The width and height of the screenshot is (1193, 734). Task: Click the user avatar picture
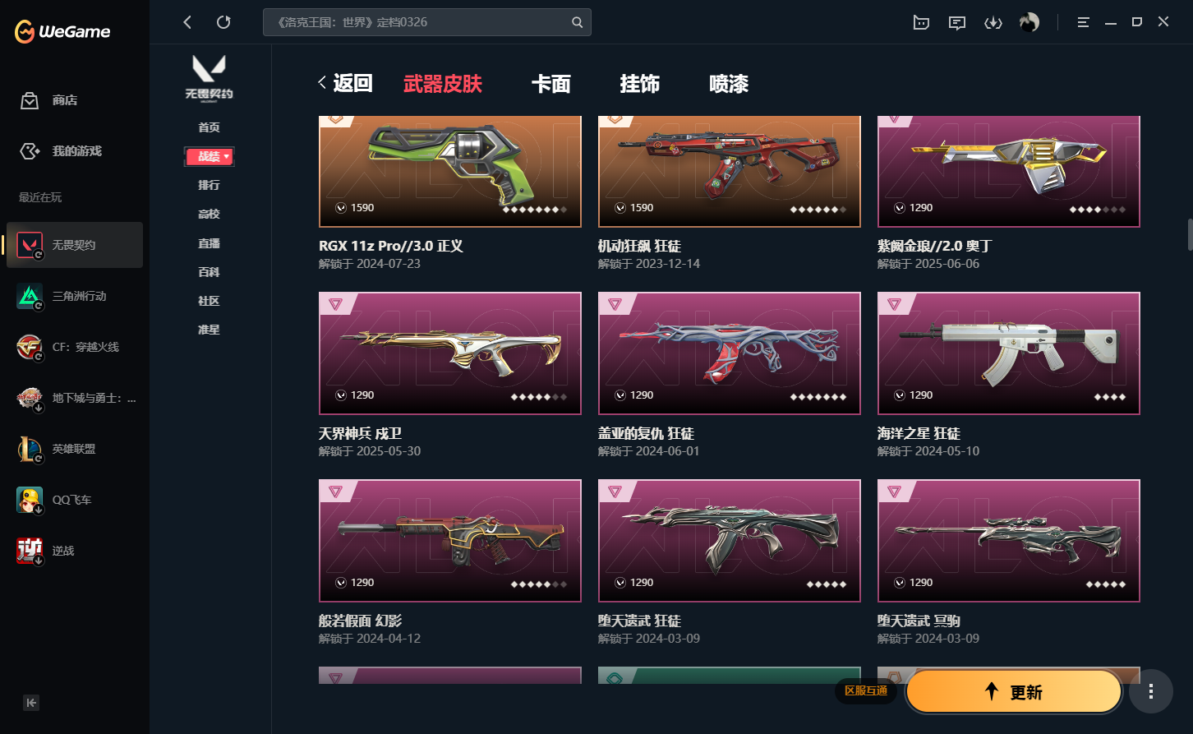(x=1029, y=23)
